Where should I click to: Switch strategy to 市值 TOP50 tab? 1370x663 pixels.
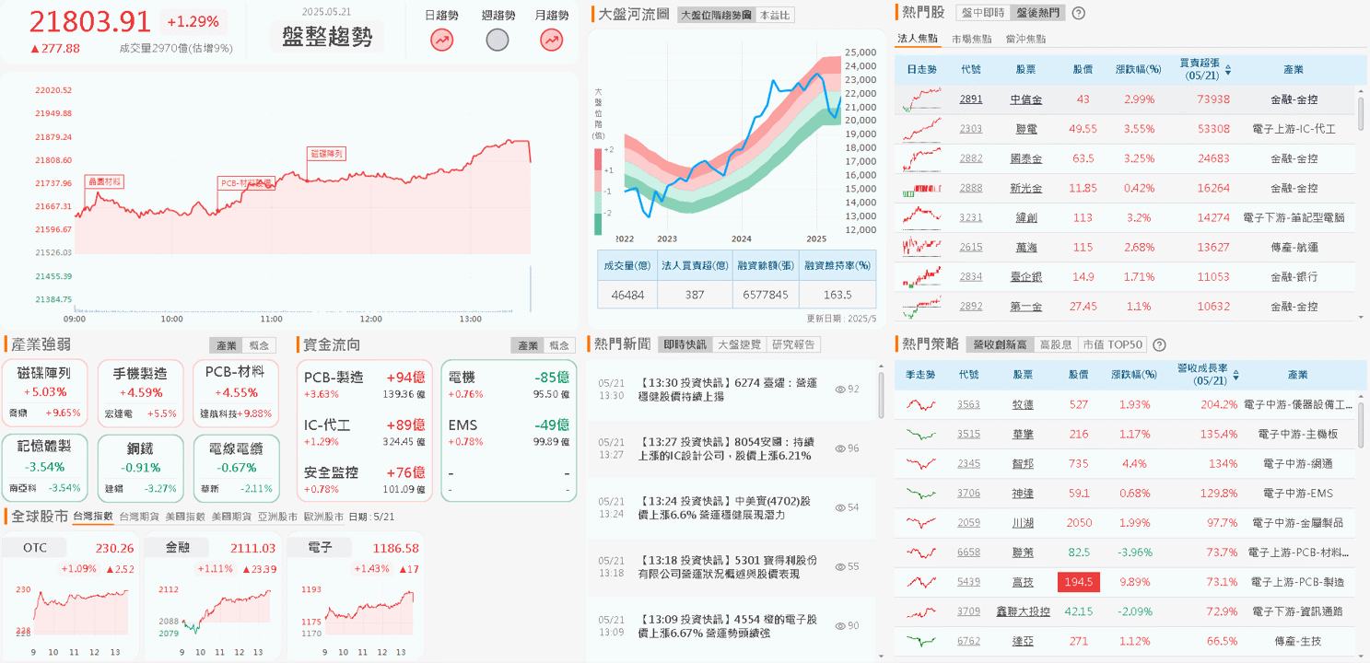pyautogui.click(x=1112, y=344)
